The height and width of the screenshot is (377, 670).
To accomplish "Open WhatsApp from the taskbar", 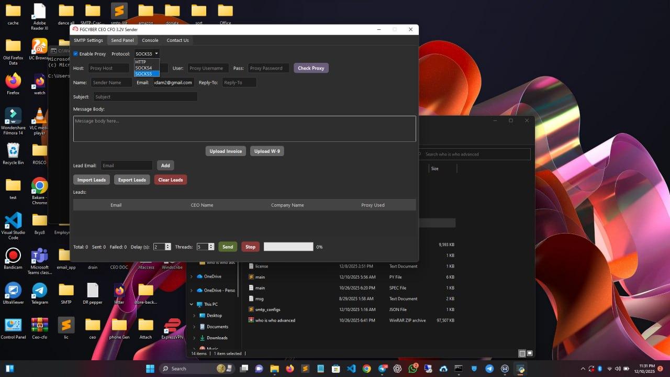I will (x=412, y=369).
